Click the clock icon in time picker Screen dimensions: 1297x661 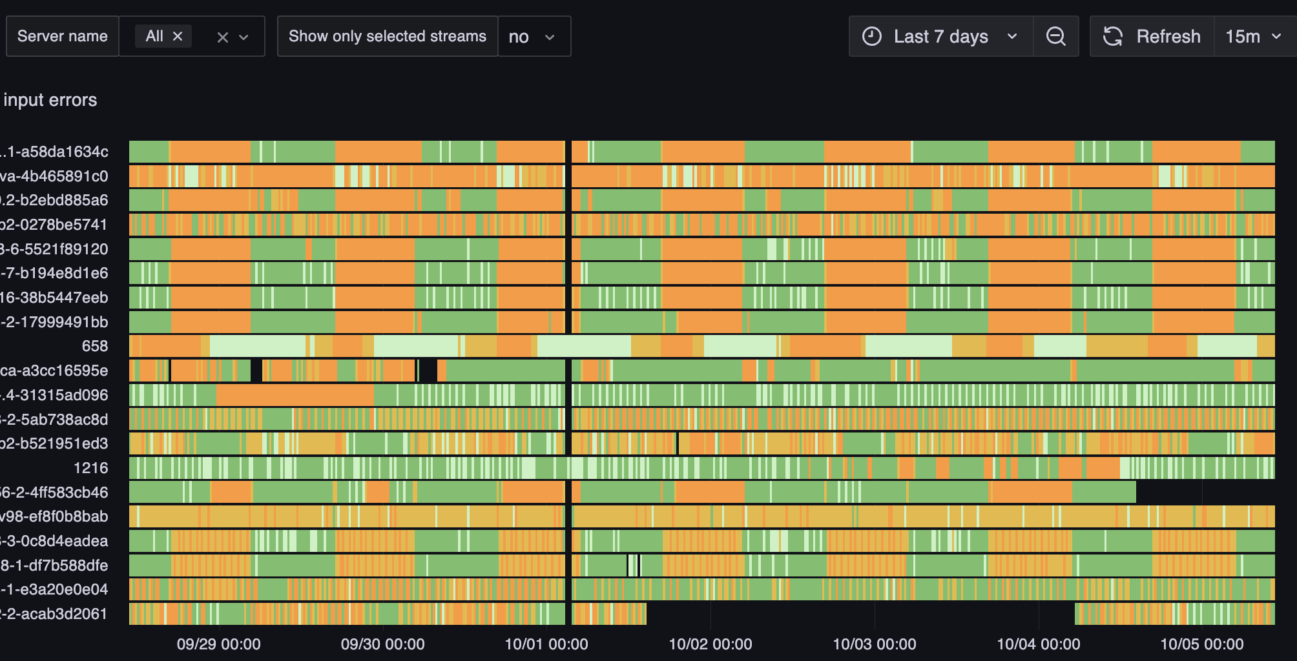(x=871, y=36)
